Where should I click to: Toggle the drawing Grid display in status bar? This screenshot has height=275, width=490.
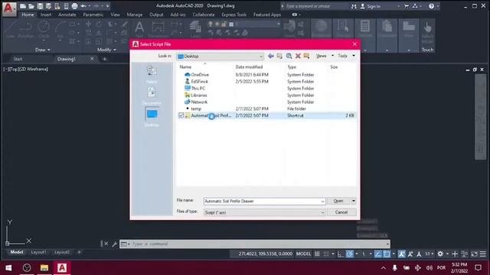point(317,254)
